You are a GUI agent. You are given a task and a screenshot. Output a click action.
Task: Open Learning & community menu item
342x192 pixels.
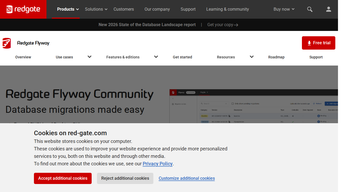click(x=227, y=9)
